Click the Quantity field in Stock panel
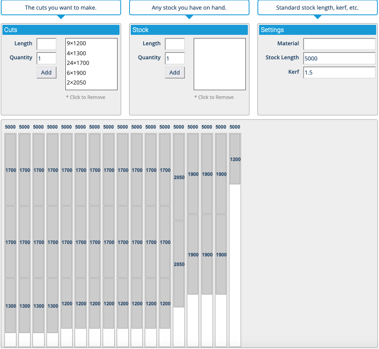 pos(175,59)
